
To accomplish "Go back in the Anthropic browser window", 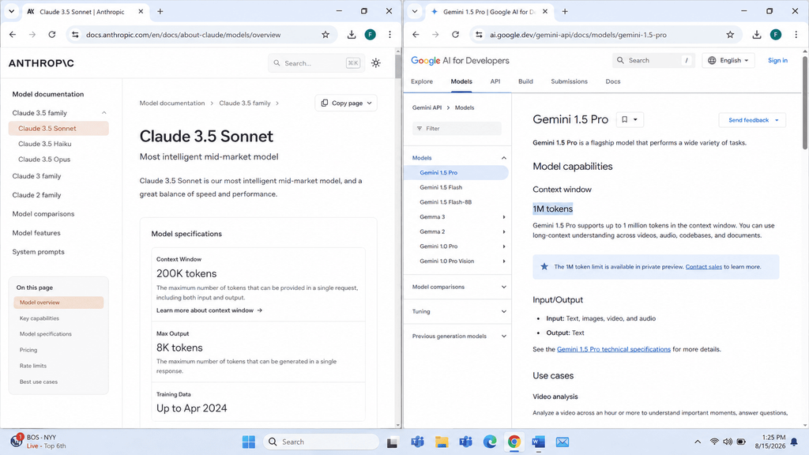I will [x=13, y=35].
